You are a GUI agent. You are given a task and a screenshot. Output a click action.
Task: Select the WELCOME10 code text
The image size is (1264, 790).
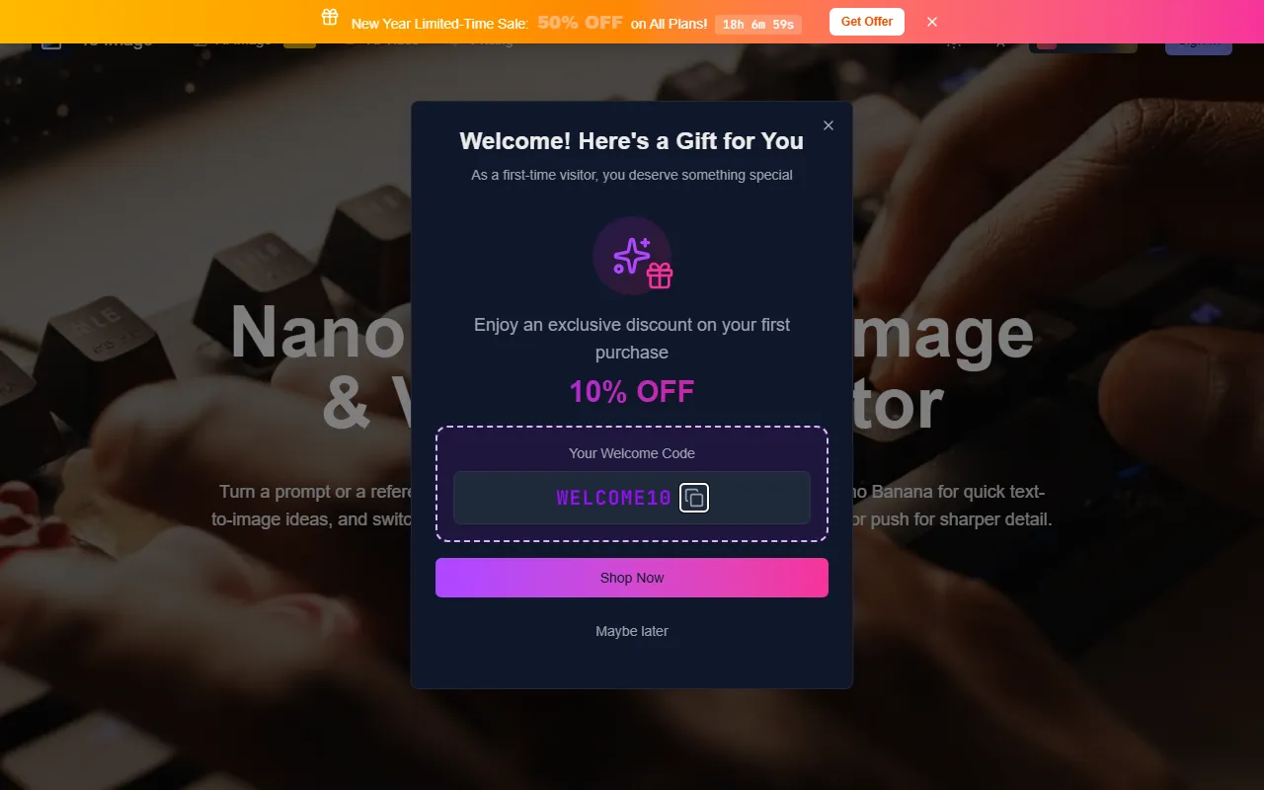click(x=613, y=498)
